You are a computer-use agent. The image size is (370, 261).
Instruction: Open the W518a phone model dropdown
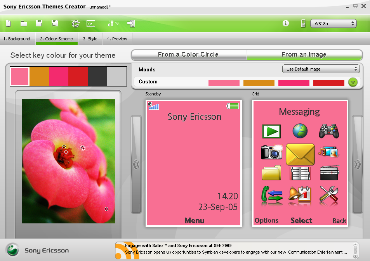pyautogui.click(x=333, y=24)
